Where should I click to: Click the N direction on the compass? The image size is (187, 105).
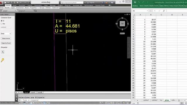(x=122, y=18)
